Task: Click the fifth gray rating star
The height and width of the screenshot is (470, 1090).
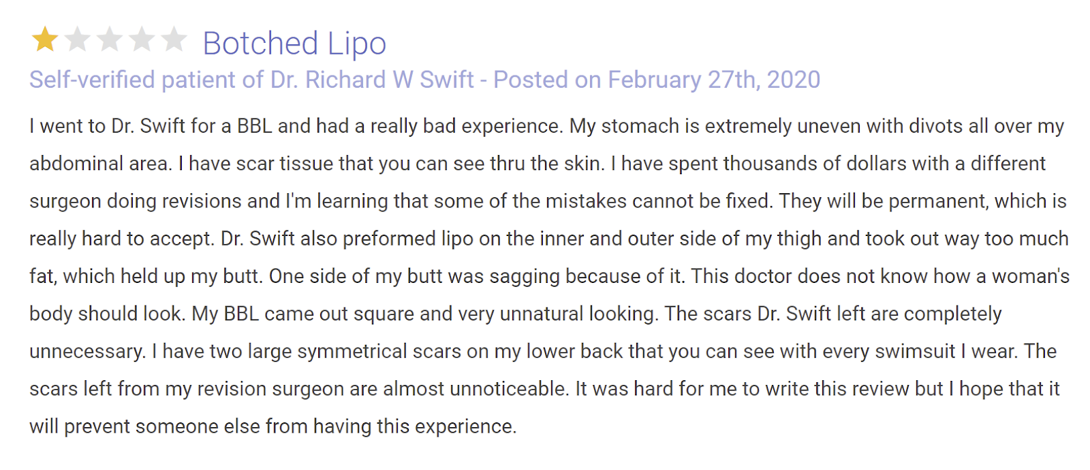Action: click(x=174, y=39)
